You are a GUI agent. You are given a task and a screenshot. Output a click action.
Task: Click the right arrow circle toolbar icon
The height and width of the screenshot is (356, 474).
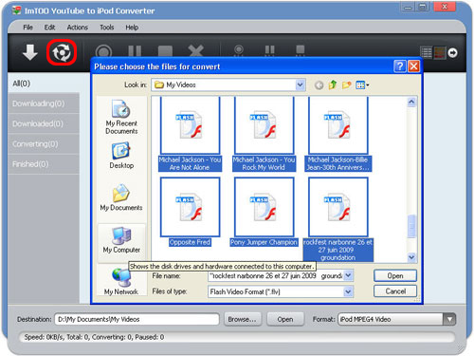click(x=452, y=52)
